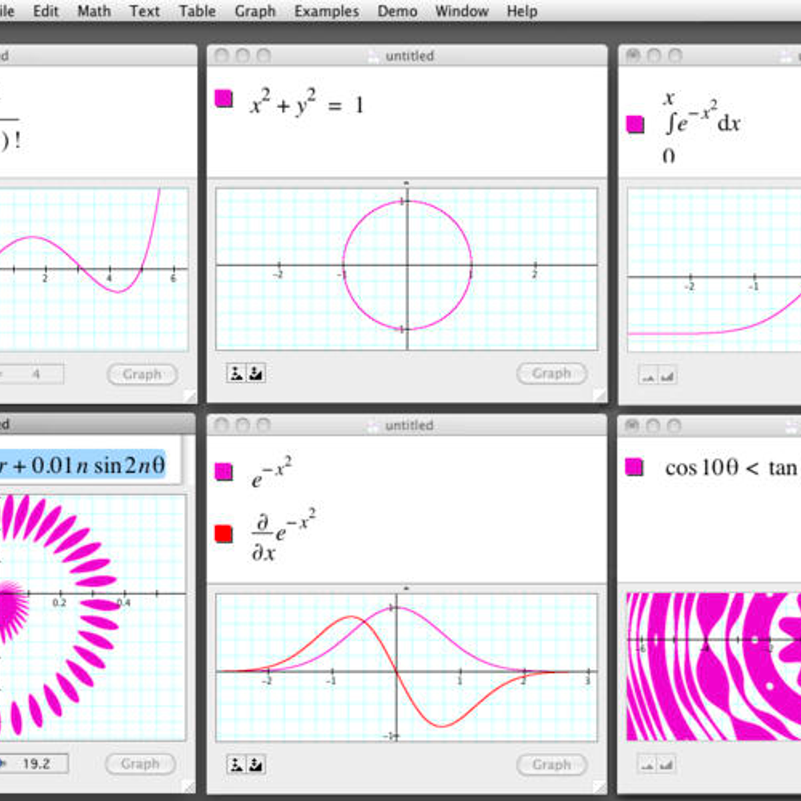Open the Table menu
The height and width of the screenshot is (801, 801).
pos(197,11)
